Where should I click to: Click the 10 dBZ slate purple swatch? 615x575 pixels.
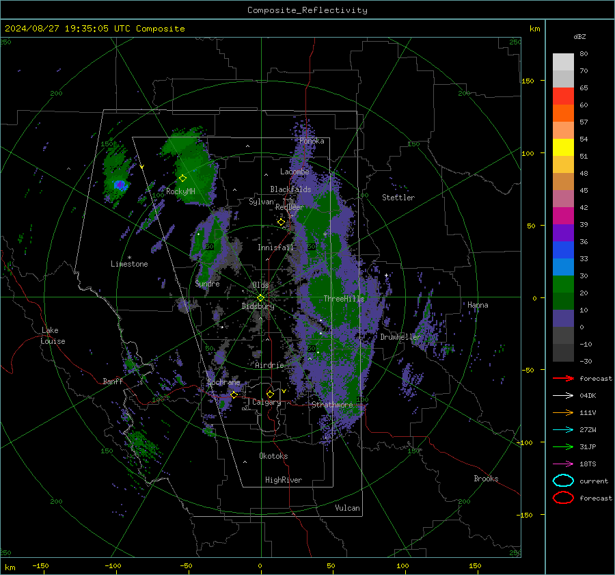coord(563,319)
